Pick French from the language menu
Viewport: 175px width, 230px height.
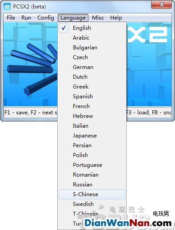(x=92, y=106)
